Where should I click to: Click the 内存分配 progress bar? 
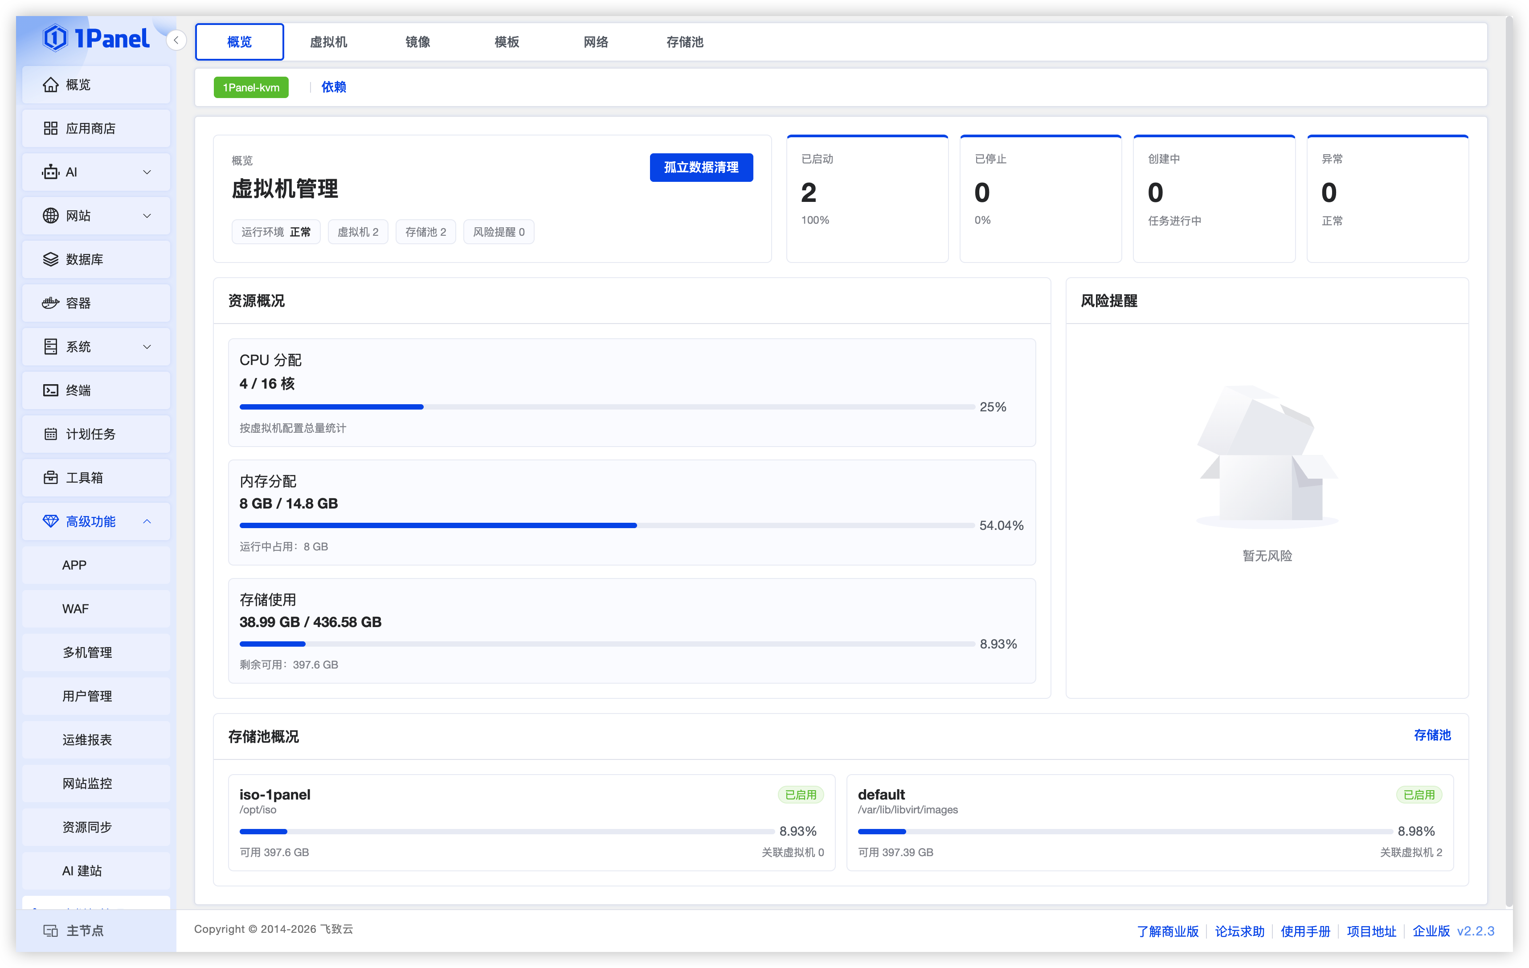606,525
